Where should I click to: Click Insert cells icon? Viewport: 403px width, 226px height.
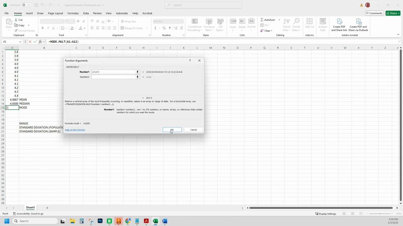coord(233,21)
